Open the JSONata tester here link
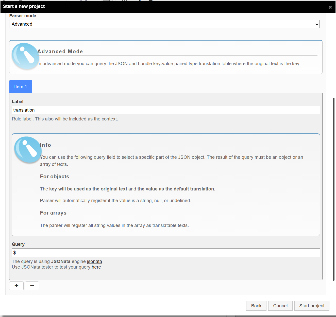 click(x=96, y=267)
